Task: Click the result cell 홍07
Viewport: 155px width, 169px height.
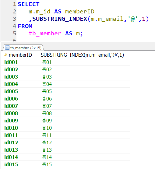Action: coord(85,106)
